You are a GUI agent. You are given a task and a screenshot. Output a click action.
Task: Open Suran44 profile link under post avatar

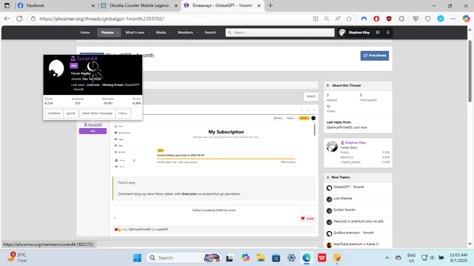coord(95,125)
